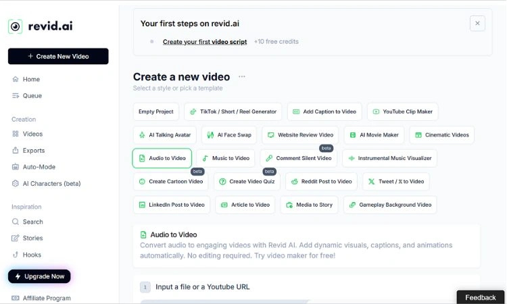Open the three-dots menu beside Create a new video
This screenshot has width=507, height=304.
click(x=242, y=77)
